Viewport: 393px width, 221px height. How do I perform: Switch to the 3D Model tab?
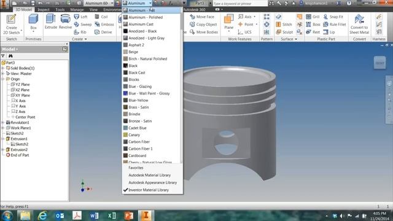23,10
